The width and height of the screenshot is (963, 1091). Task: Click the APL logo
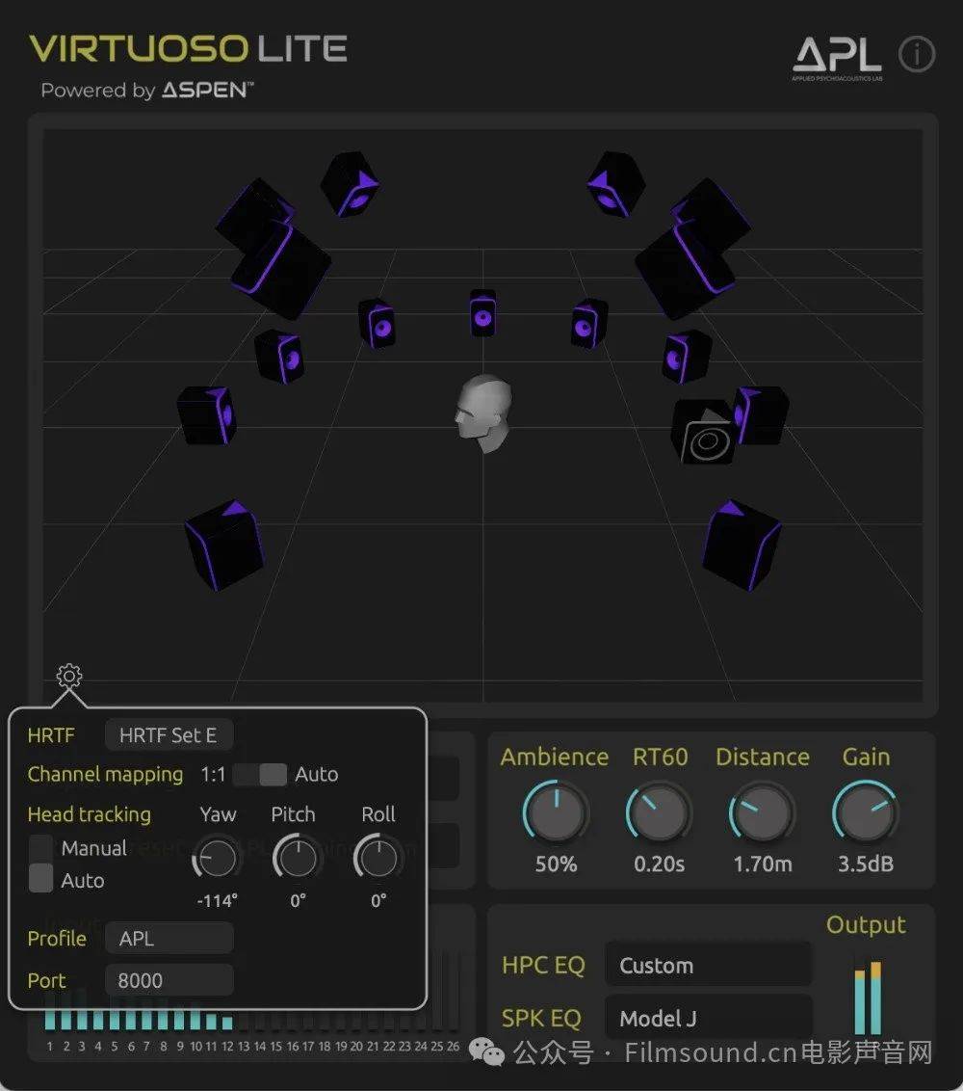(837, 59)
